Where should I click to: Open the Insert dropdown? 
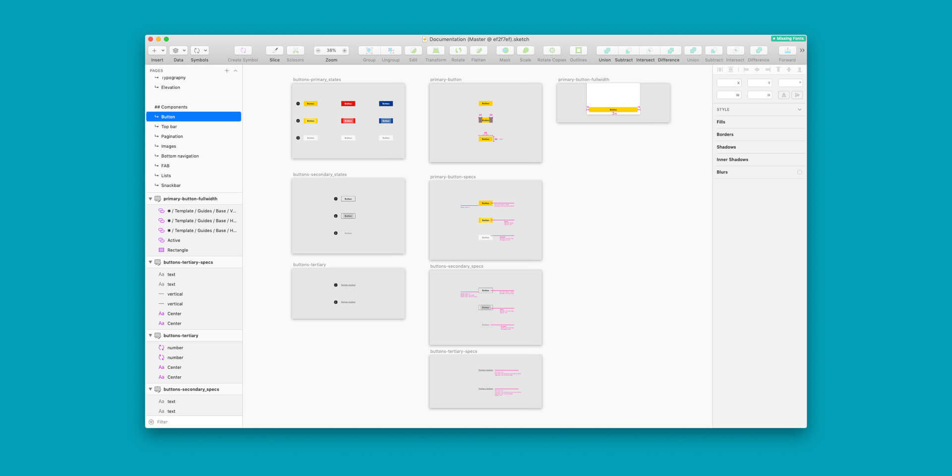click(x=157, y=51)
